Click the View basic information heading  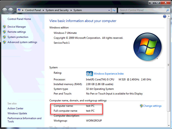click(83, 21)
